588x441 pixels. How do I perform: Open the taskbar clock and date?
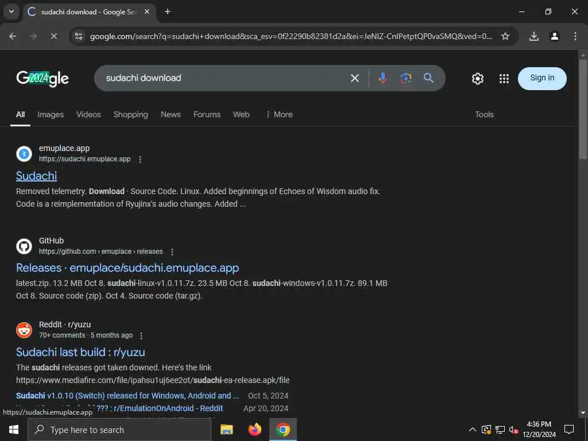tap(539, 430)
